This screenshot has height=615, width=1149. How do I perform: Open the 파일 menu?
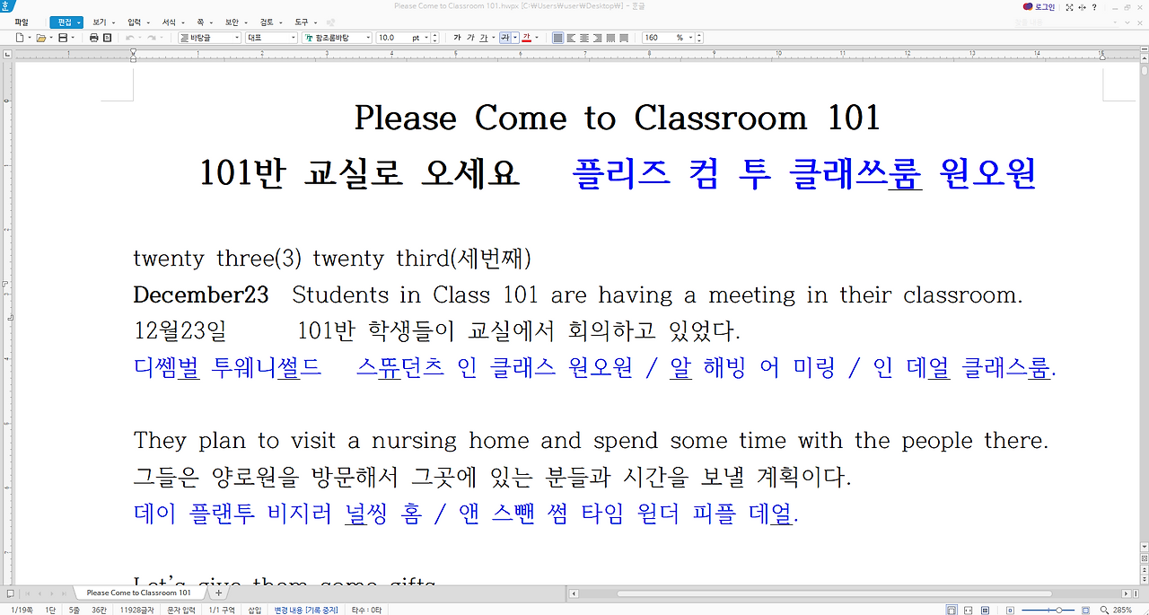coord(21,22)
